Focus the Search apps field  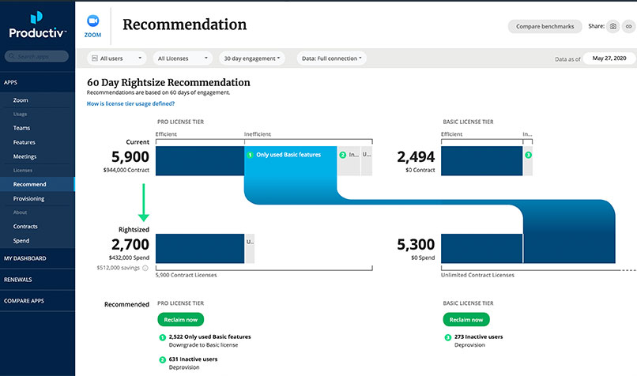pyautogui.click(x=36, y=56)
